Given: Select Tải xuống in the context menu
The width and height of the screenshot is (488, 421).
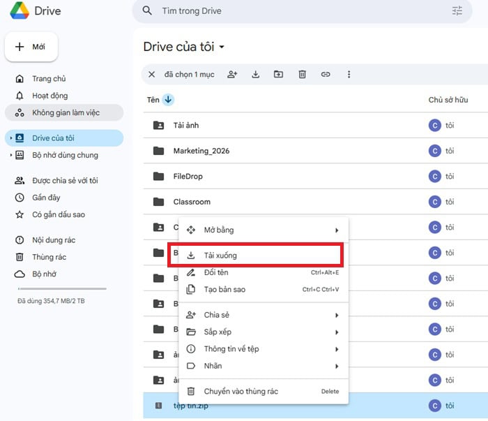Looking at the screenshot, I should point(254,256).
